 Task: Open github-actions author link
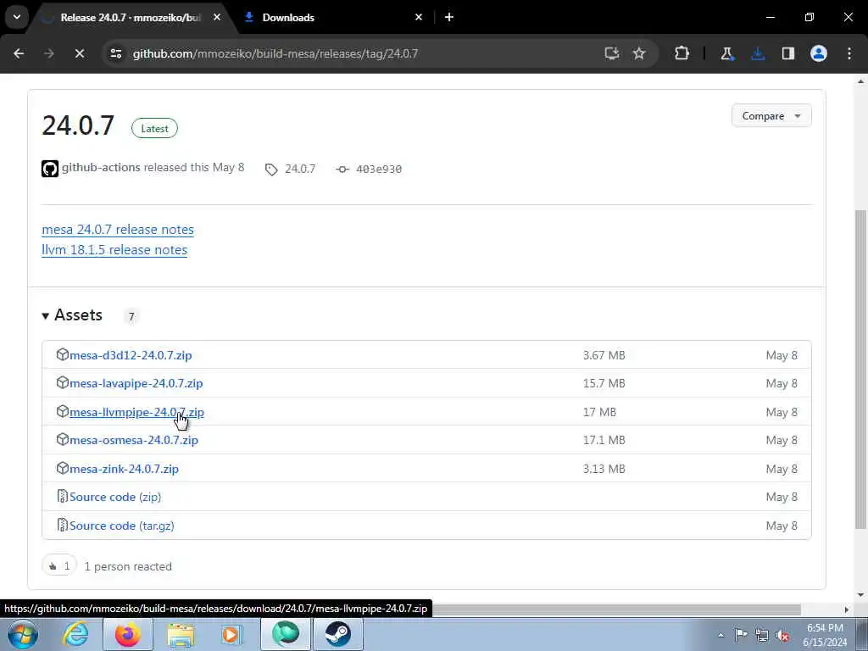click(101, 167)
